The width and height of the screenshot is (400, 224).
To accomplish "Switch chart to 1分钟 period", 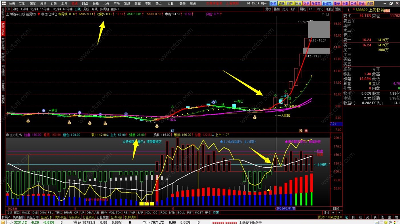I will pyautogui.click(x=25, y=9).
